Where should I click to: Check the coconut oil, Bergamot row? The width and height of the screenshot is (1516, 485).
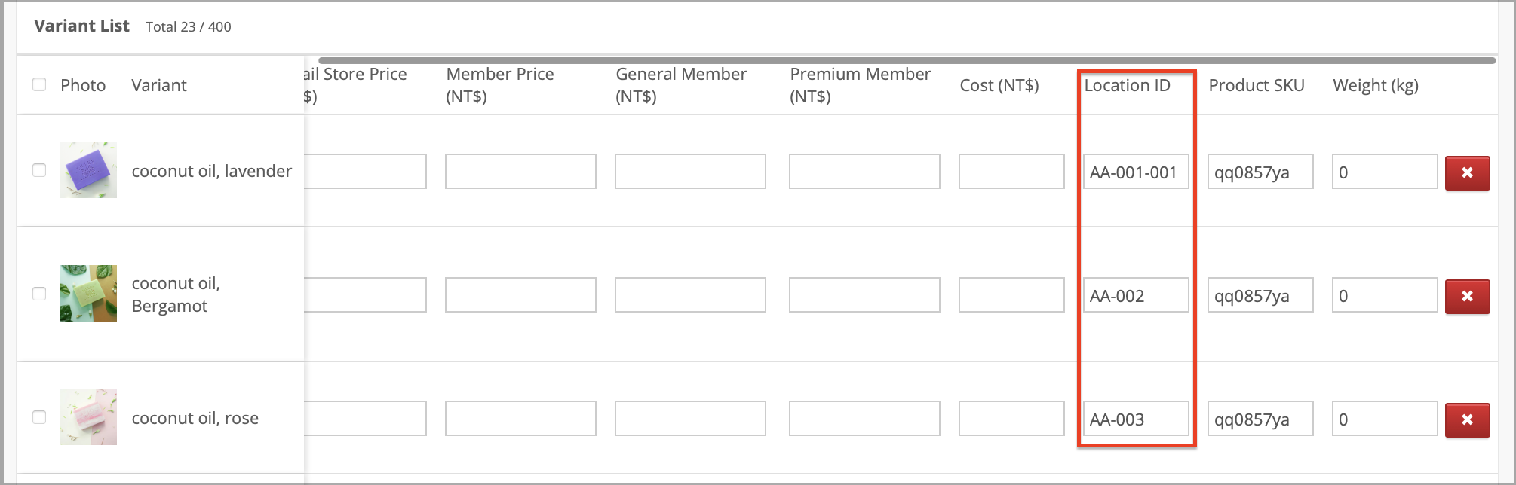coord(39,294)
